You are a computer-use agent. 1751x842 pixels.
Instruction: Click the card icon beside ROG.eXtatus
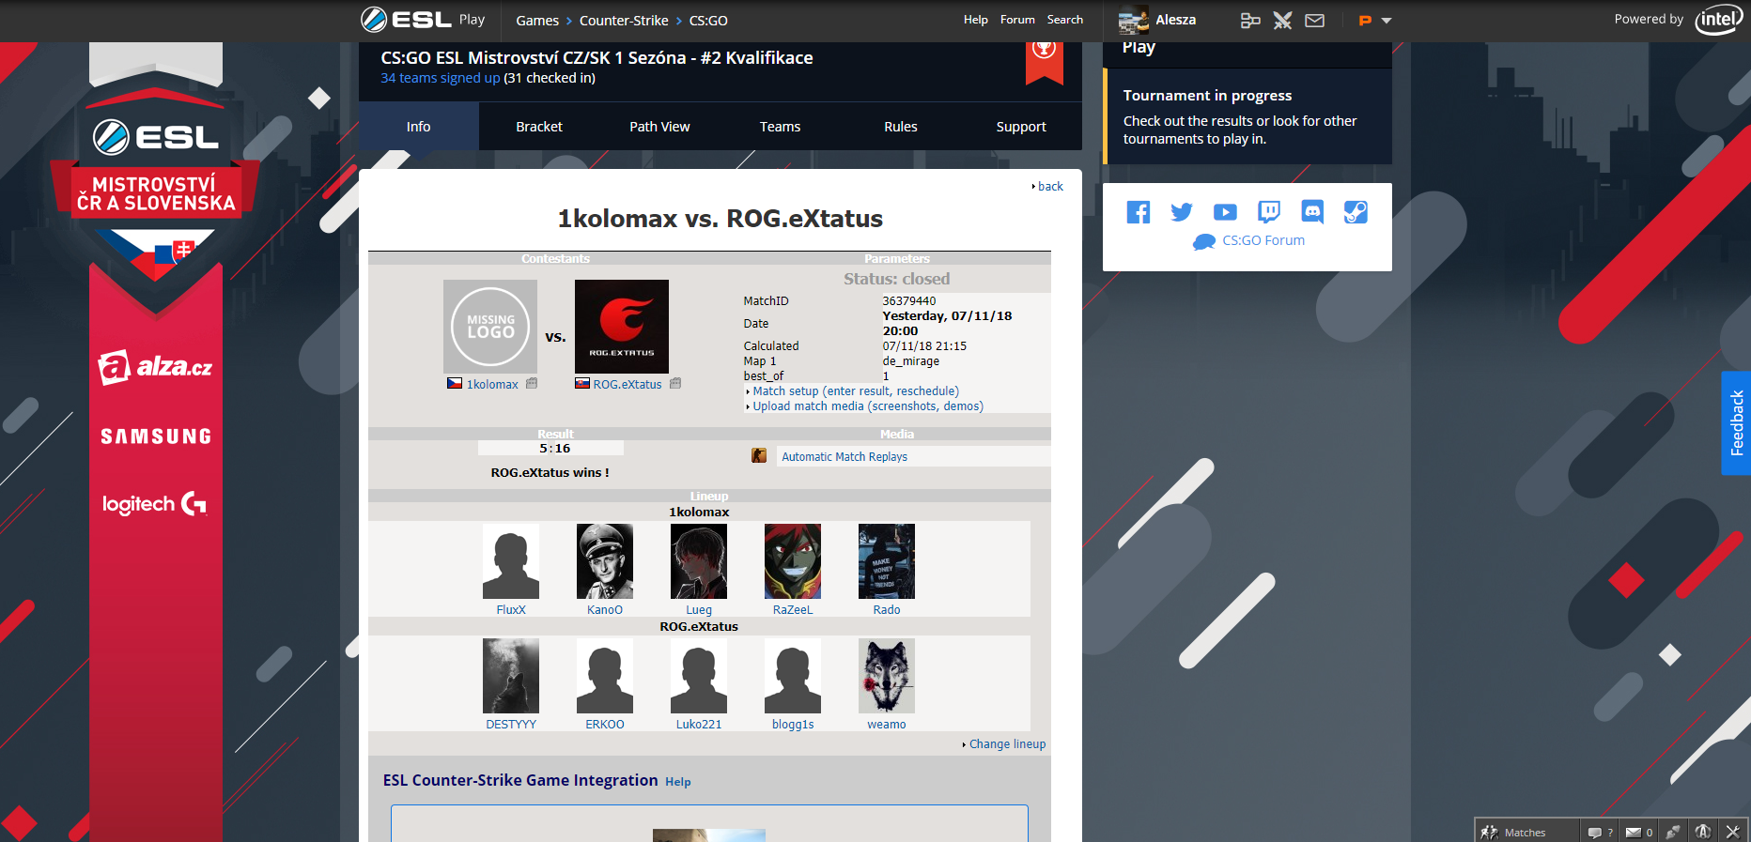click(x=675, y=384)
